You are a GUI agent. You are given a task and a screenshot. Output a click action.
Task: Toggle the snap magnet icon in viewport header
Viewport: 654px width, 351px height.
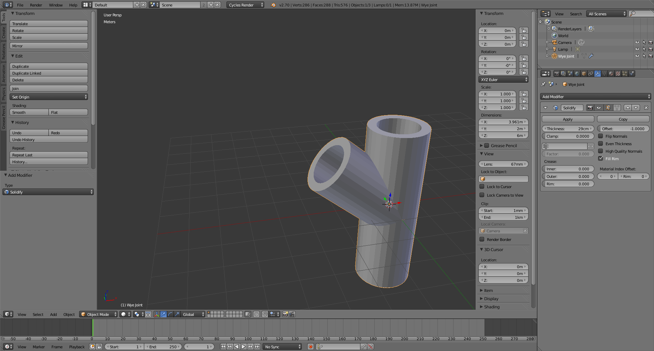pos(265,314)
